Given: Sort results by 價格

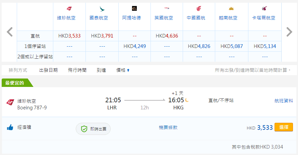Looking at the screenshot, I should 123,70.
